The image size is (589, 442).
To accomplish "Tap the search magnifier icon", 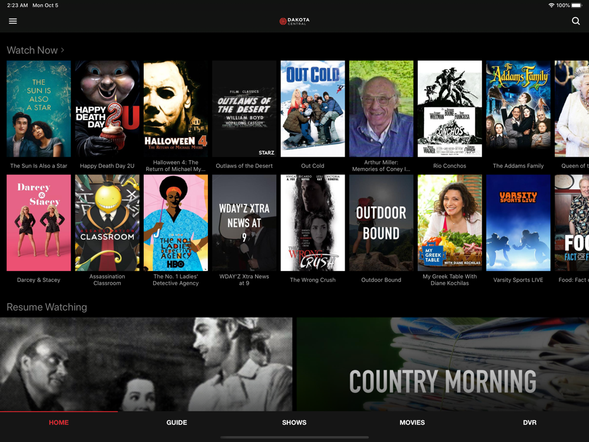I will coord(575,21).
